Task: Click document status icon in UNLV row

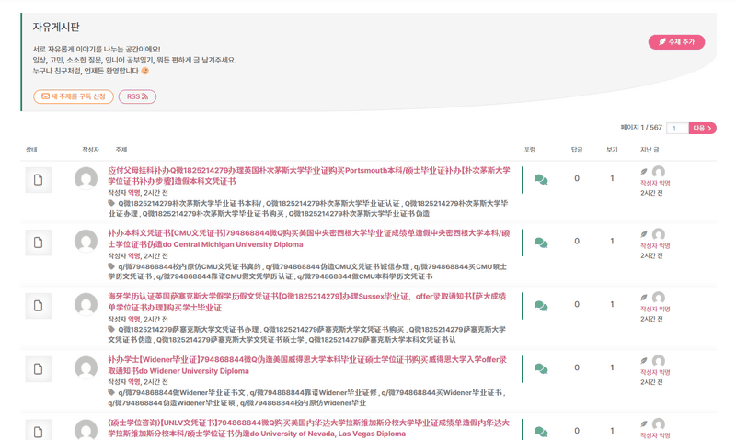Action: [38, 430]
